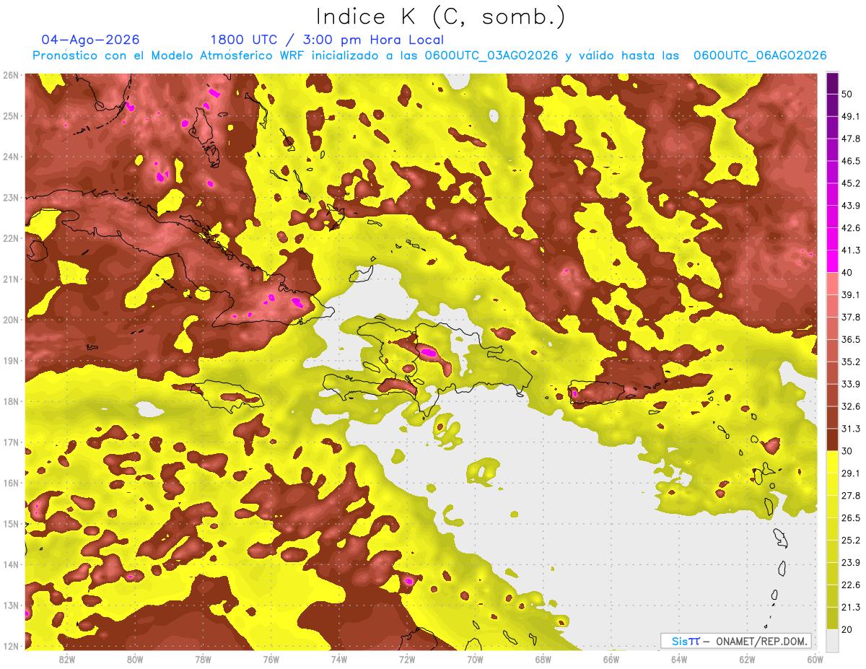Click the colorbar value '33.9'
The width and height of the screenshot is (866, 669).
coord(850,384)
